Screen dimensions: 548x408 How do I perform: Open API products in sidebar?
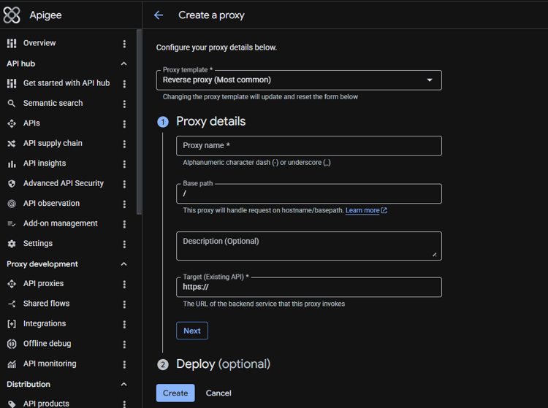coord(46,404)
